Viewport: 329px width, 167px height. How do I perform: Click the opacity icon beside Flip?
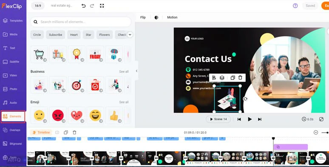pos(156,17)
